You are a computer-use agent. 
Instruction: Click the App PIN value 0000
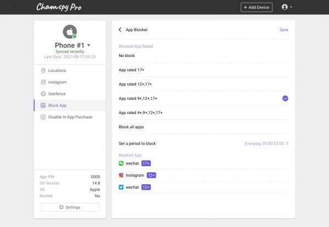pos(95,177)
